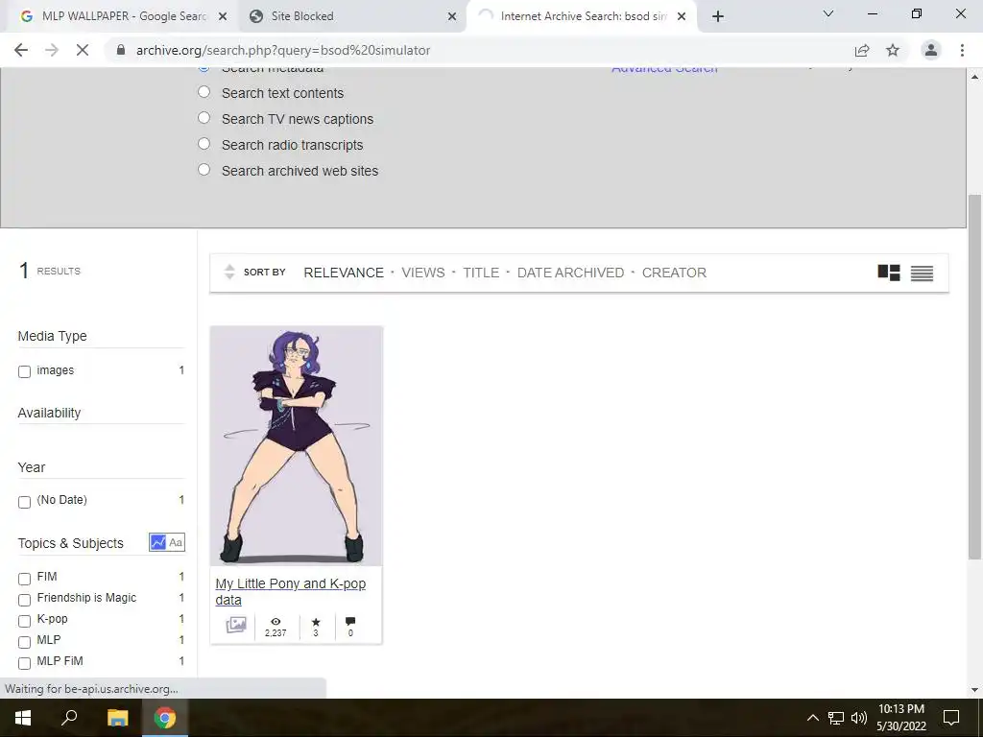This screenshot has height=737, width=983.
Task: Close the MLP WALLPAPER tab
Action: (x=223, y=17)
